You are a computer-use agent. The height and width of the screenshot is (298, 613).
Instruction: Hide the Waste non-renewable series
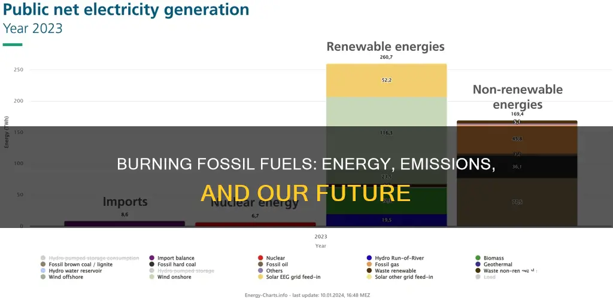click(x=506, y=270)
